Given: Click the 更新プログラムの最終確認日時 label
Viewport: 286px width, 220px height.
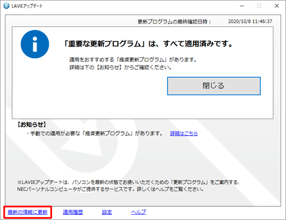Looking at the screenshot, I should pos(174,22).
